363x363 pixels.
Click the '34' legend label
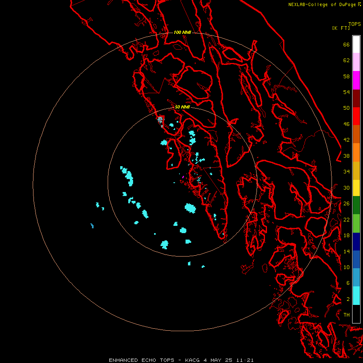[346, 172]
